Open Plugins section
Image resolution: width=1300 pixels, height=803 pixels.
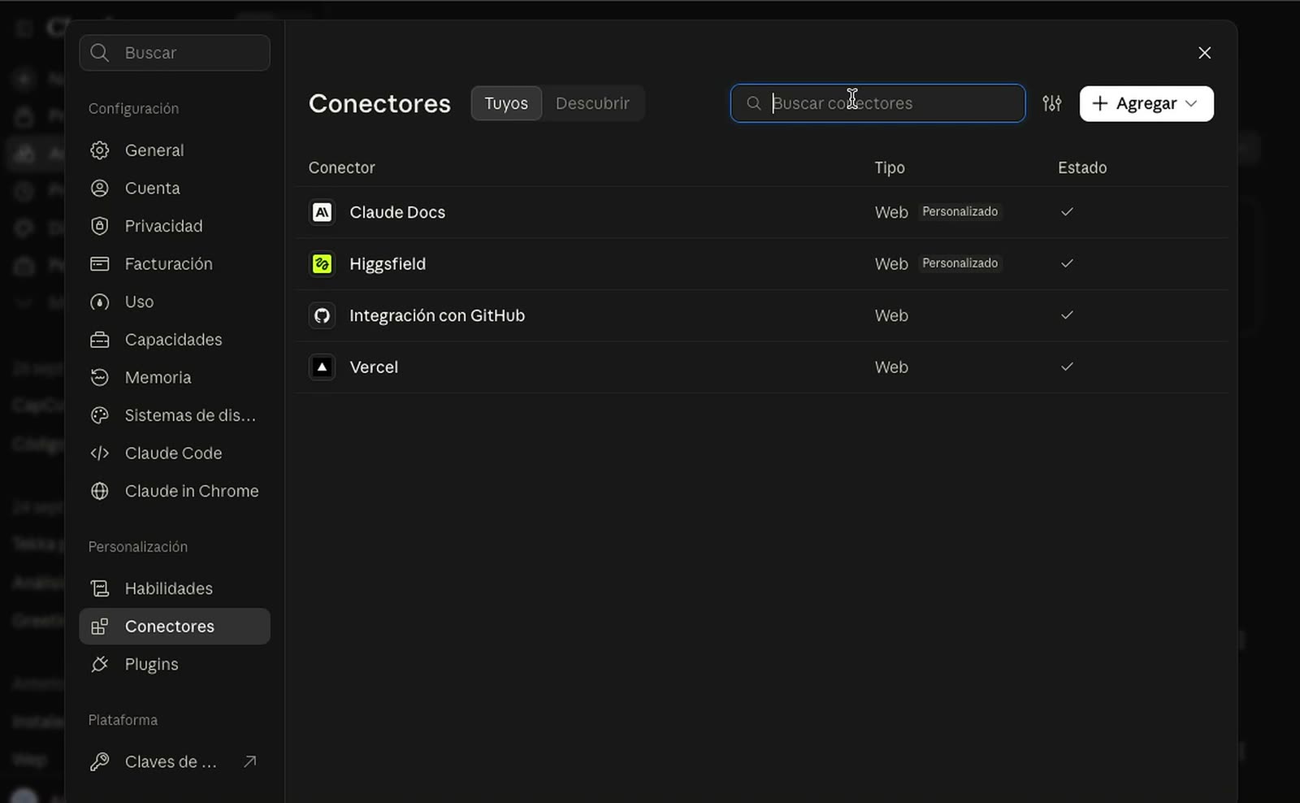(175, 665)
